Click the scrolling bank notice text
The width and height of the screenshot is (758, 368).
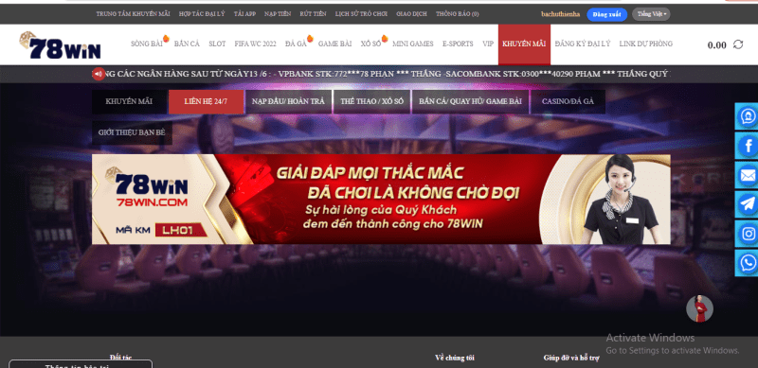point(387,74)
